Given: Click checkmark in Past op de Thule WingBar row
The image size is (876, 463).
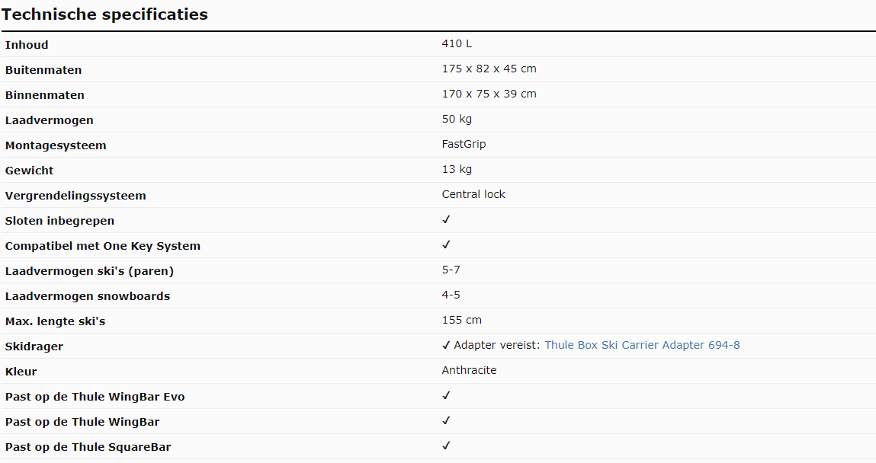Looking at the screenshot, I should pyautogui.click(x=446, y=420).
